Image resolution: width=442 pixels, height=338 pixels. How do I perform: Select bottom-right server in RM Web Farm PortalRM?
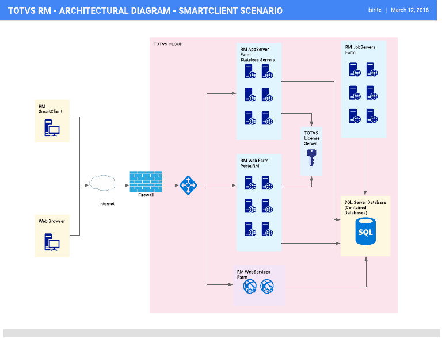[x=267, y=229]
